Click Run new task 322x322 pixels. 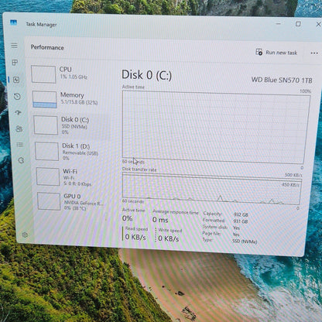tap(276, 53)
